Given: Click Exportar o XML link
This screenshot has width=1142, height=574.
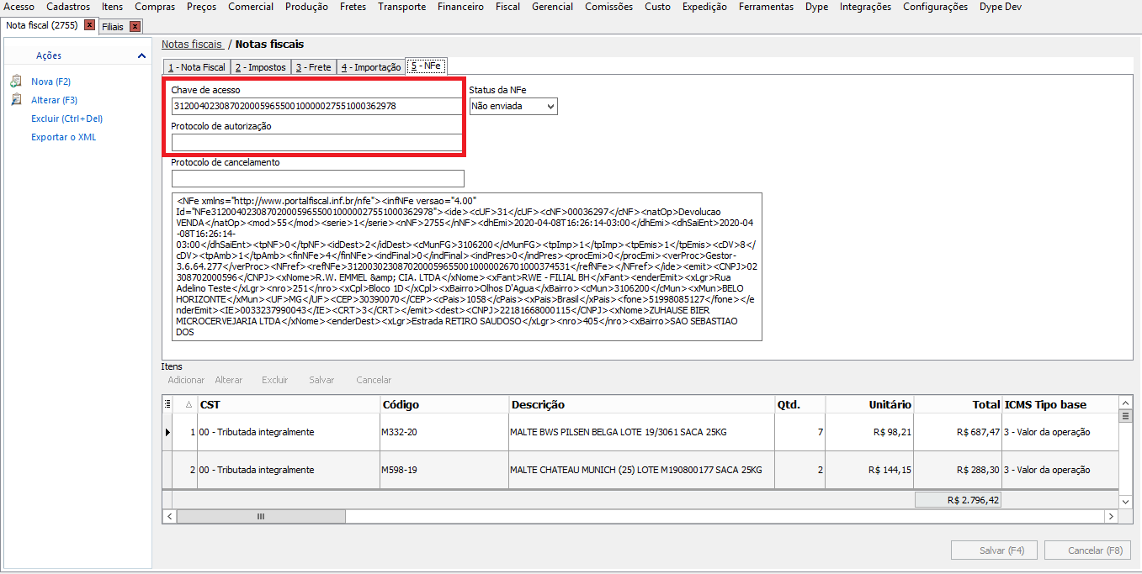Looking at the screenshot, I should [x=64, y=137].
